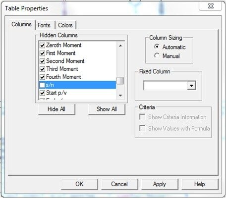Click the Hide All button
This screenshot has width=226, height=198.
point(56,109)
